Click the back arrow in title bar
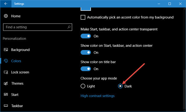186x112 pixels. [6, 4]
